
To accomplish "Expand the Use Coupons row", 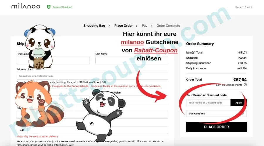I will [x=216, y=114].
